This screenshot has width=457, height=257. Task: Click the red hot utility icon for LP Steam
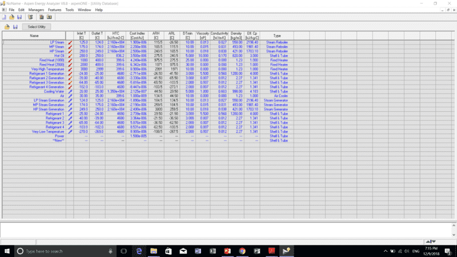(70, 42)
